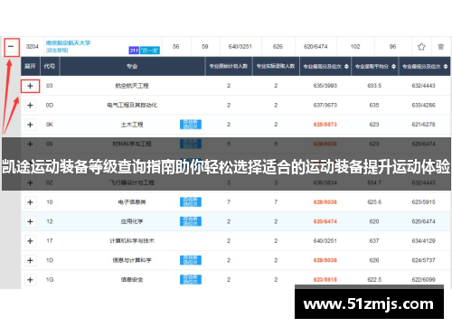Click the 211 badge
Viewport: 452px width, 327px height.
pos(134,51)
